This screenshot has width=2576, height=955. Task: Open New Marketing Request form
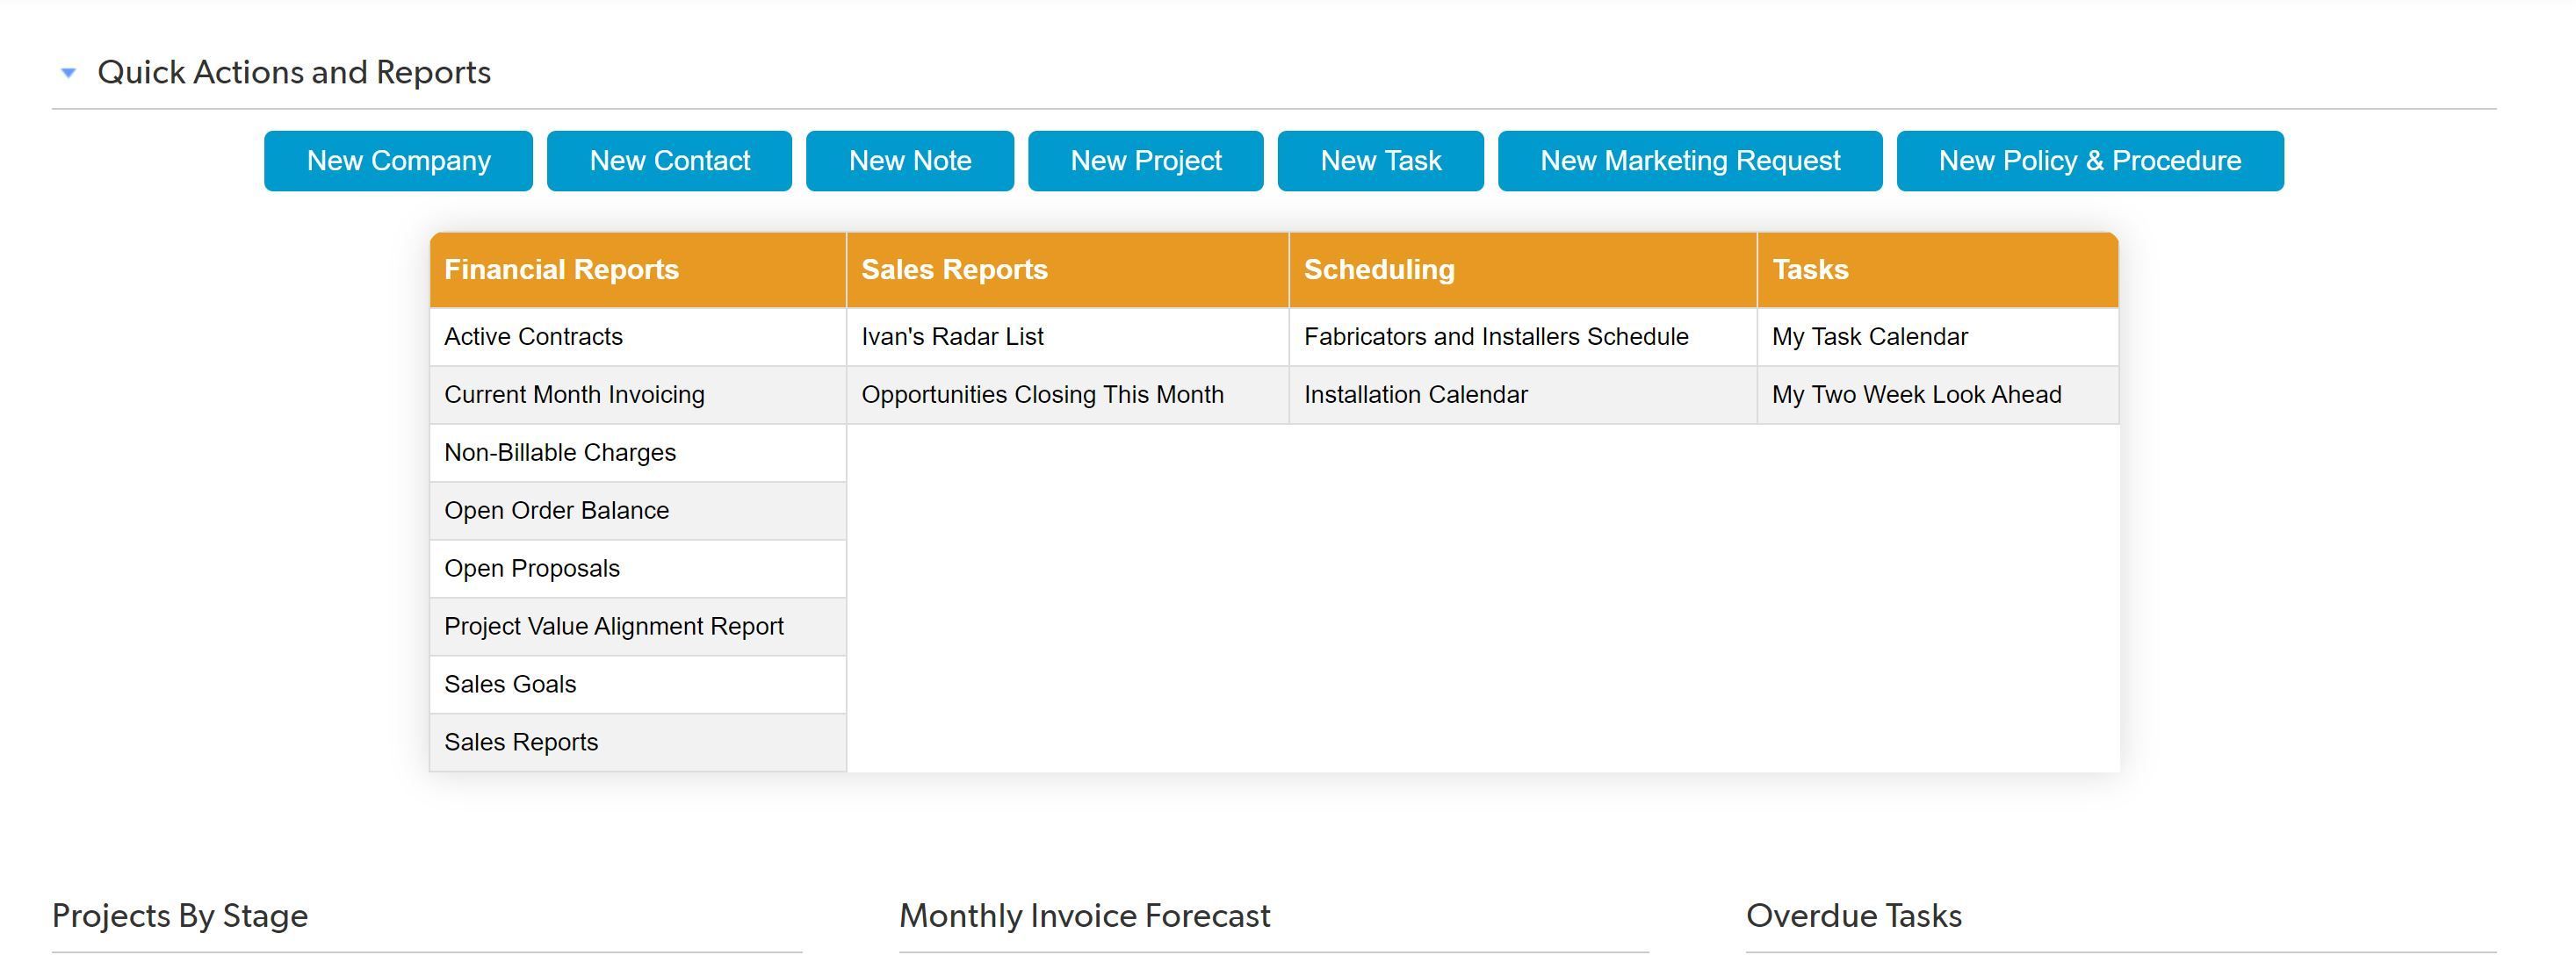1689,161
